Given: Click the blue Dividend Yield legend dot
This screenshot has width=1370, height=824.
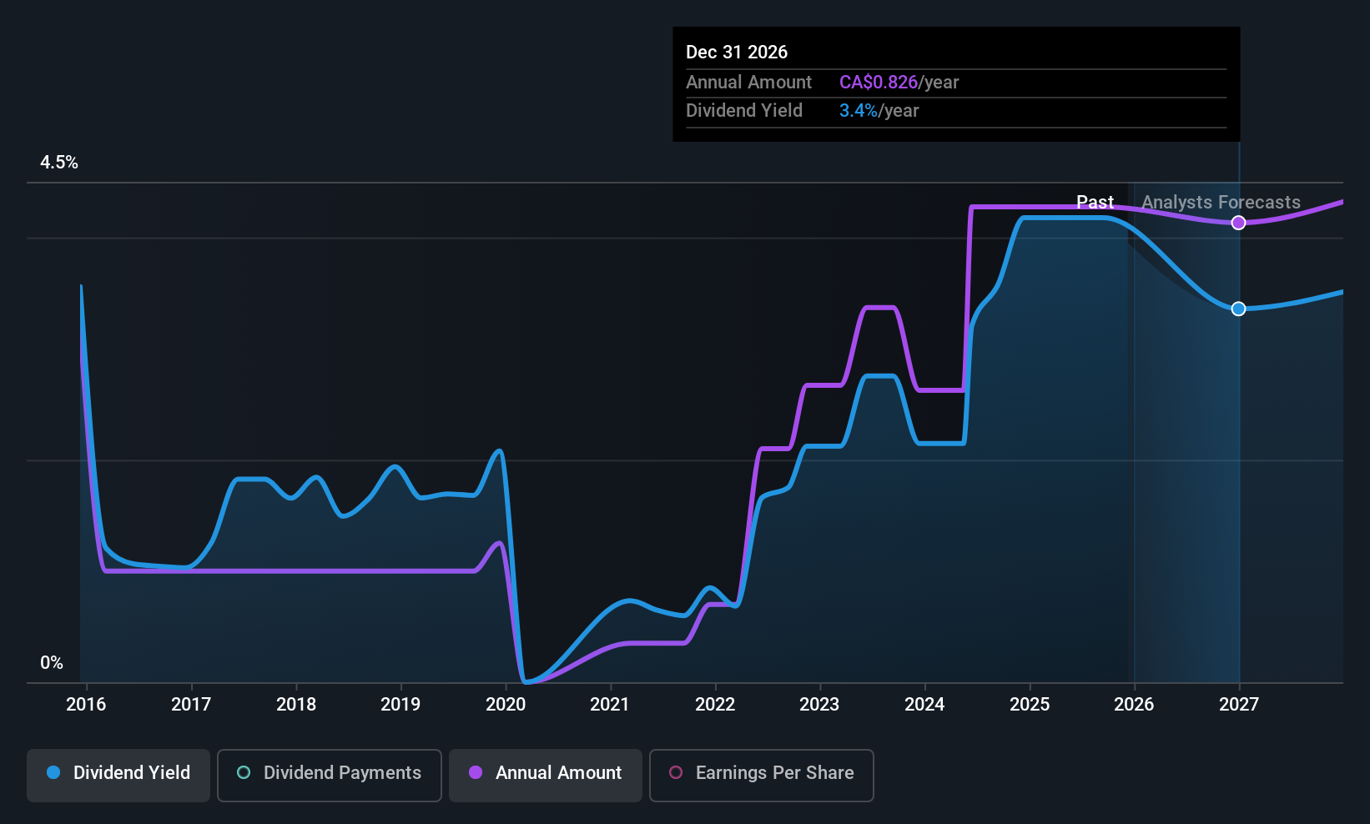Looking at the screenshot, I should (53, 773).
